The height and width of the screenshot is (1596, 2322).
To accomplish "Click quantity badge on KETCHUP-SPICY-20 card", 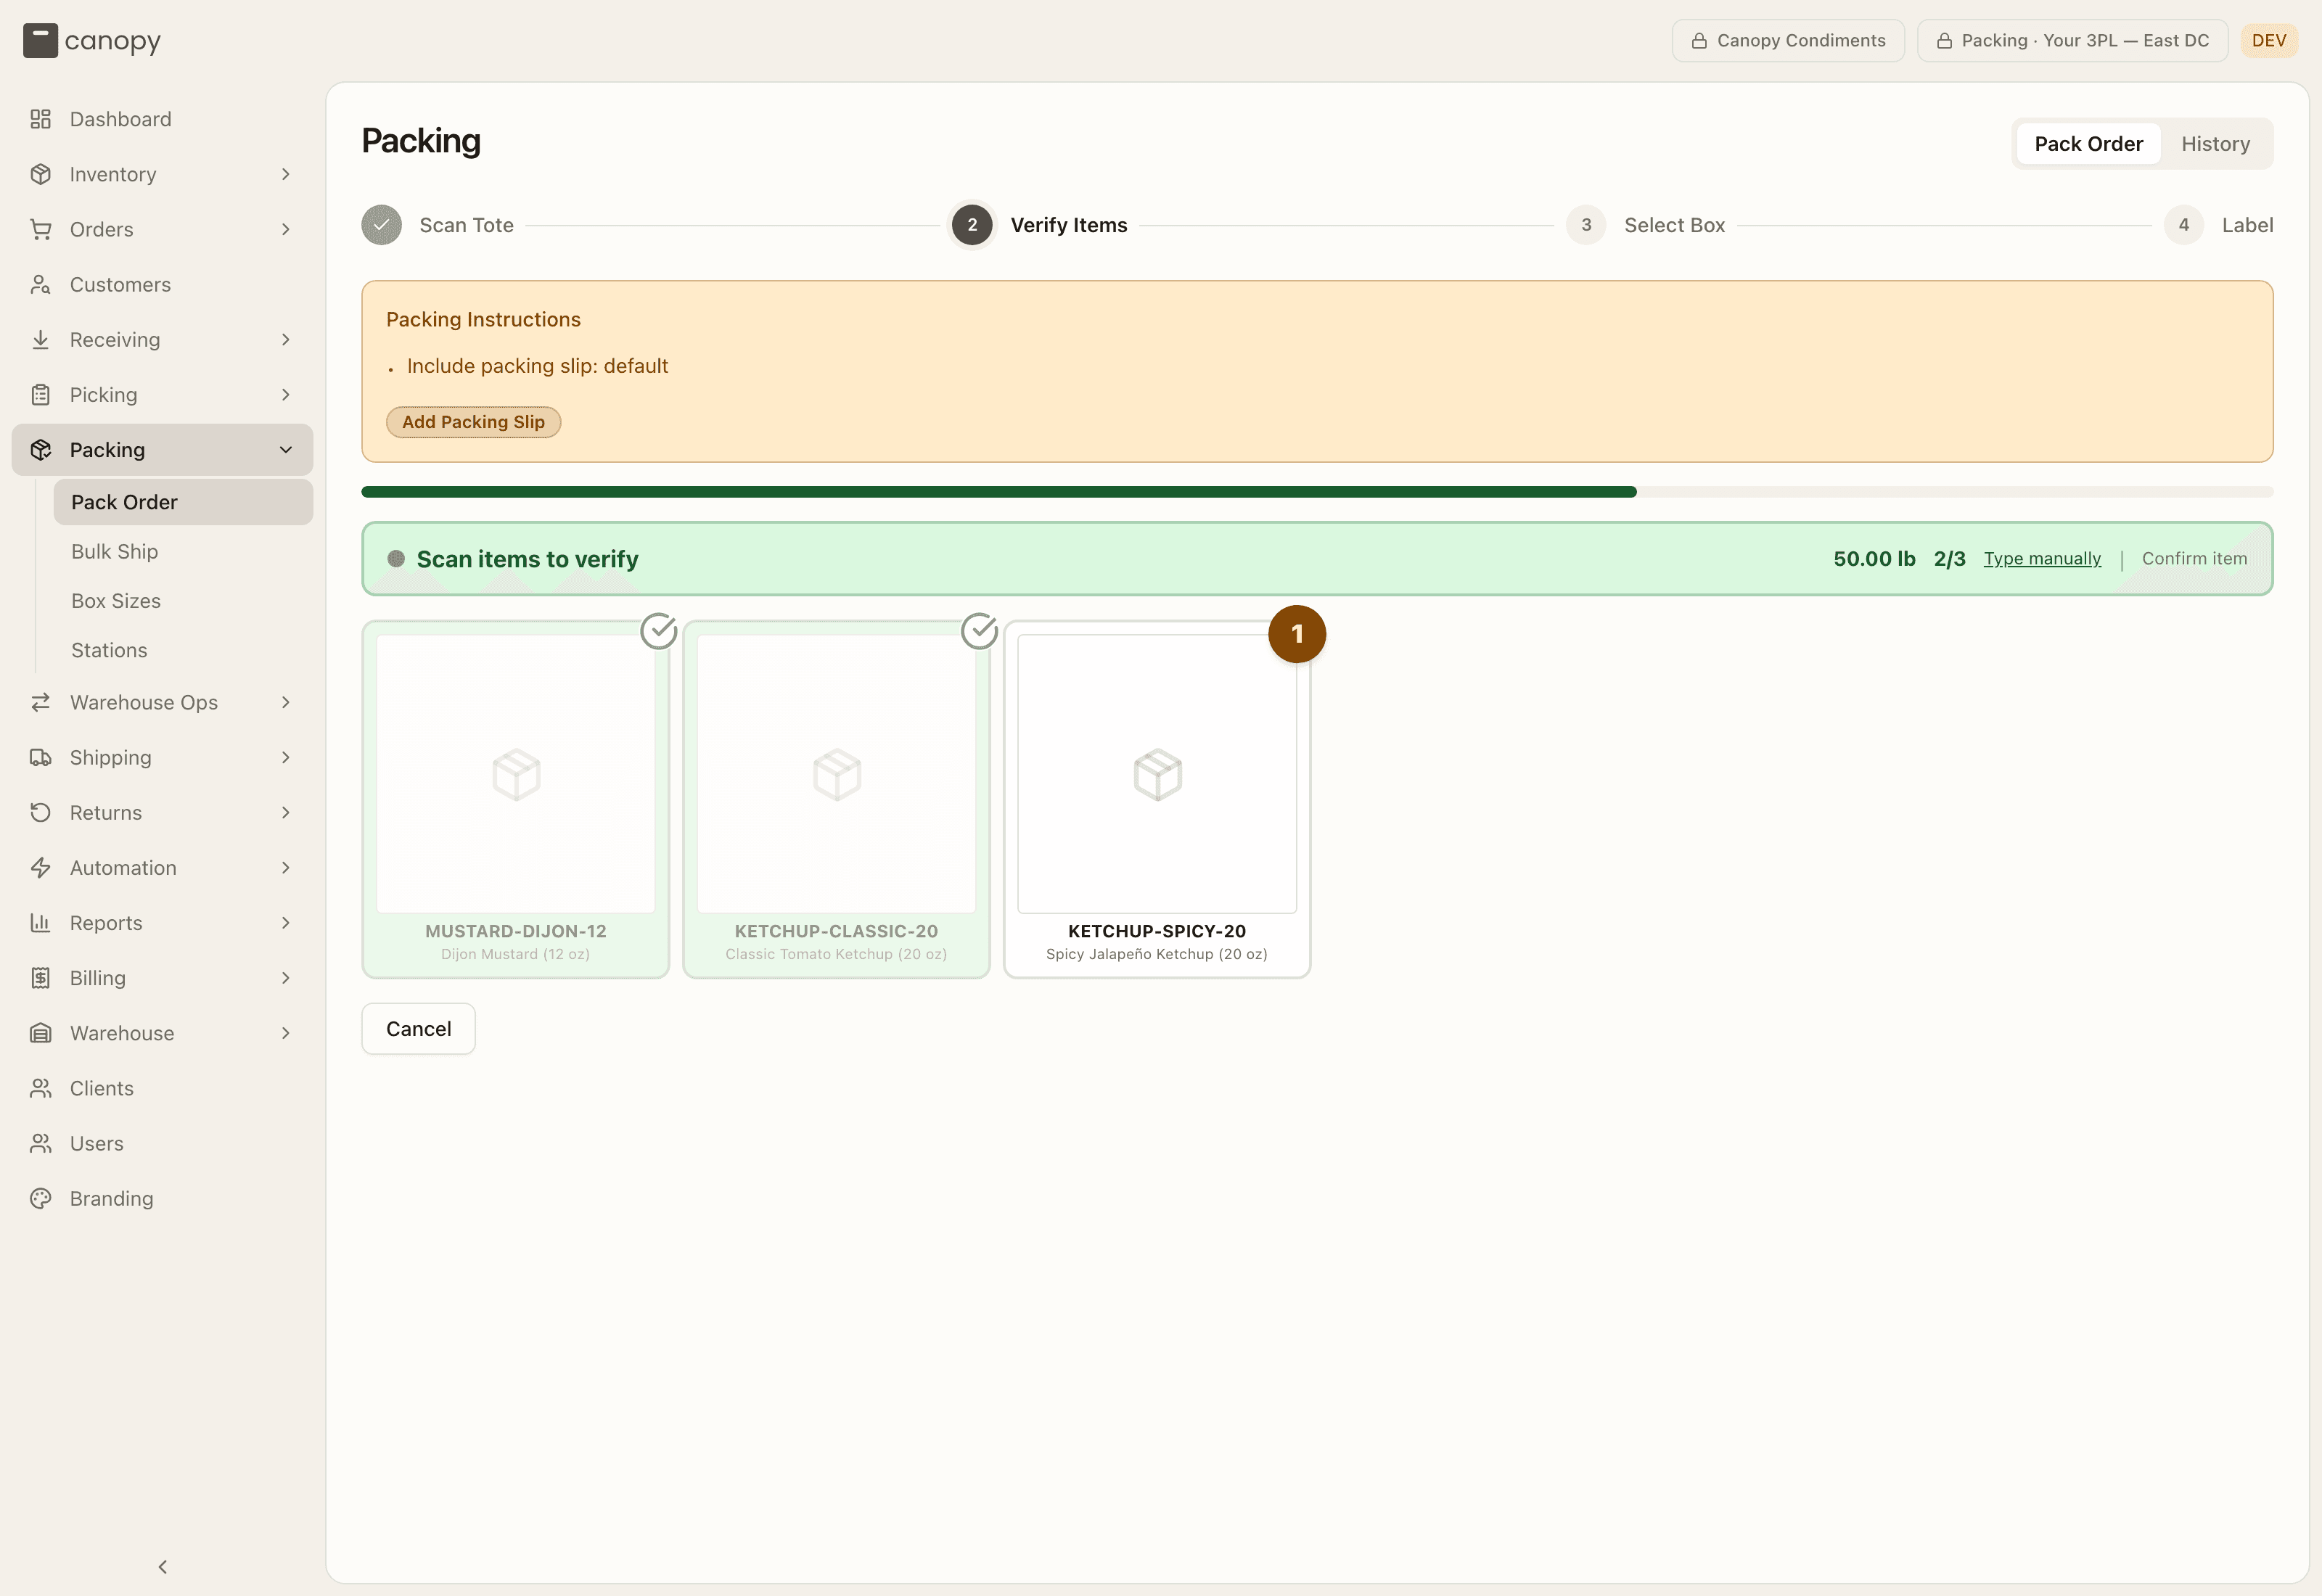I will 1297,634.
